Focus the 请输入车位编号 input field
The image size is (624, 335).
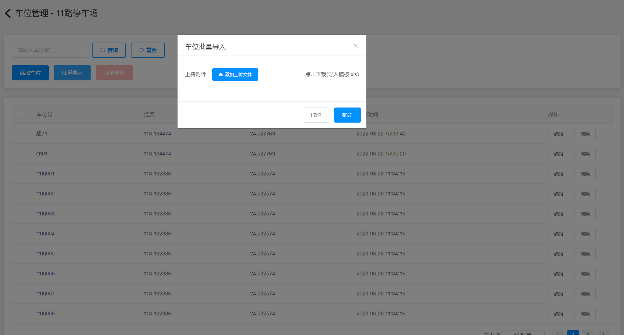tap(49, 50)
